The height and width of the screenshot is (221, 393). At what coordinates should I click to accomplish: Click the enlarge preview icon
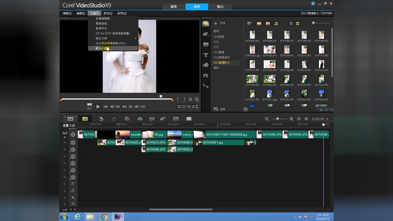(197, 99)
